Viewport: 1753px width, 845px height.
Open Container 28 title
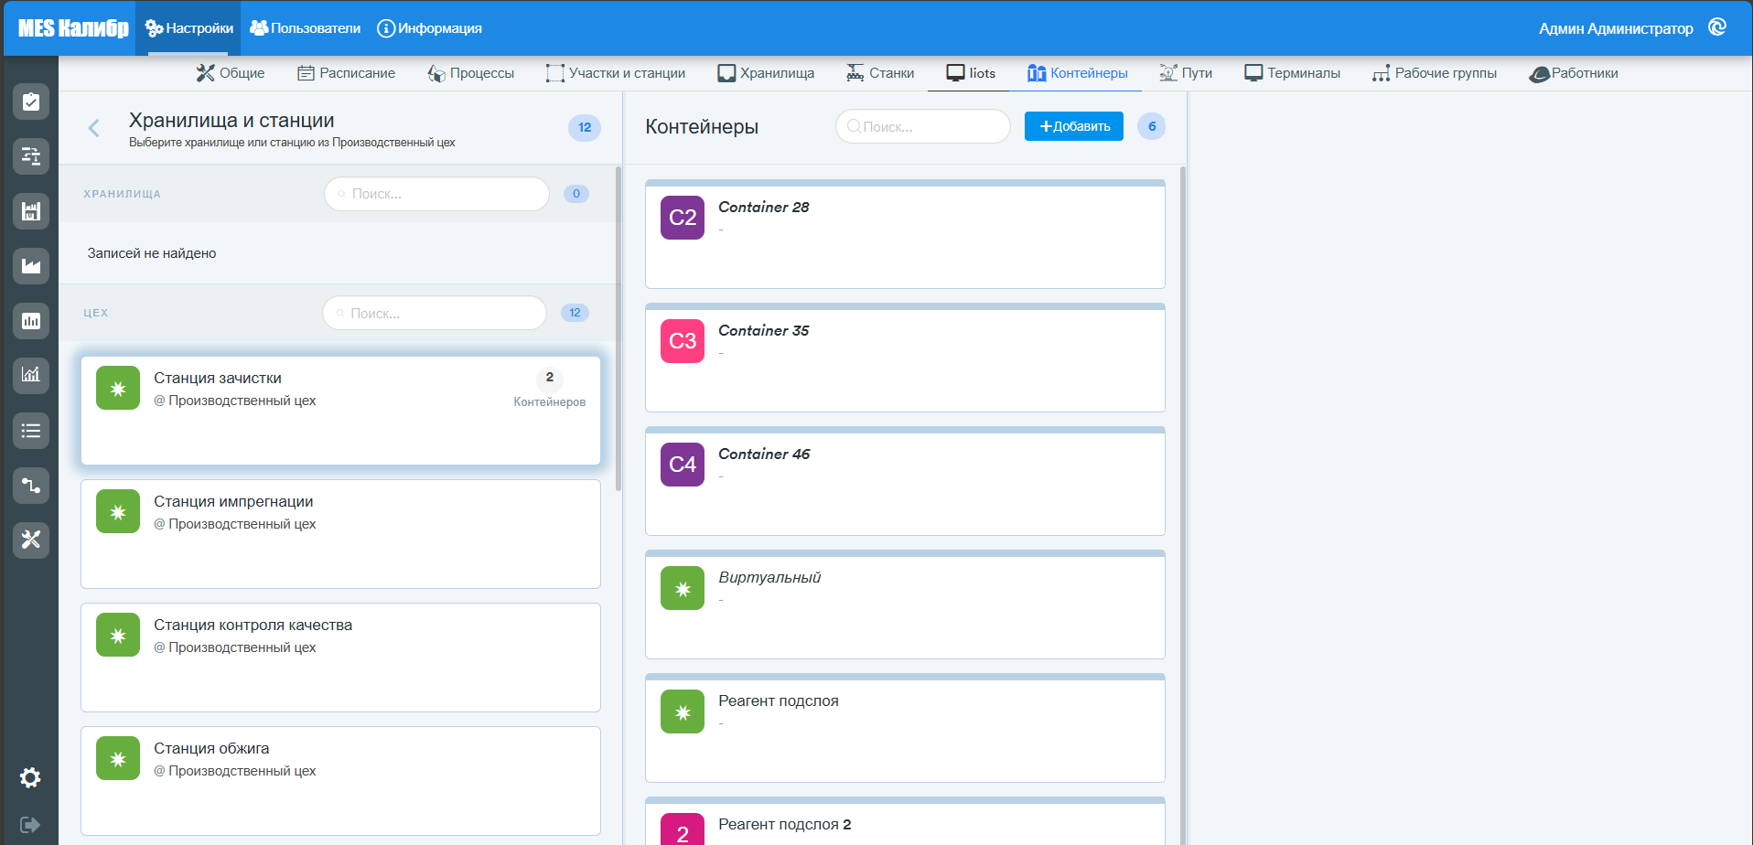(764, 207)
